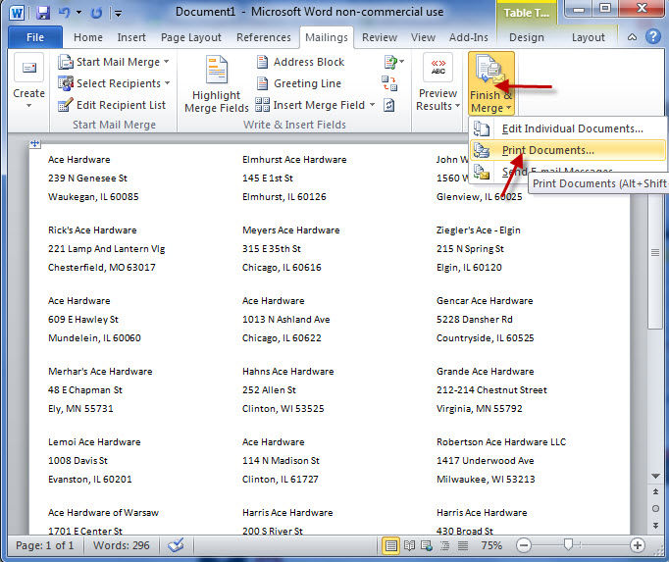Toggle the Preview Results button
The height and width of the screenshot is (562, 669).
click(438, 83)
